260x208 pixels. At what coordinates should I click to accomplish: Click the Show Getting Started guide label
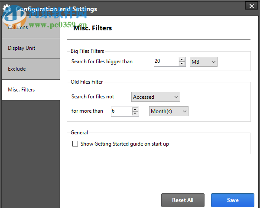tap(125, 144)
